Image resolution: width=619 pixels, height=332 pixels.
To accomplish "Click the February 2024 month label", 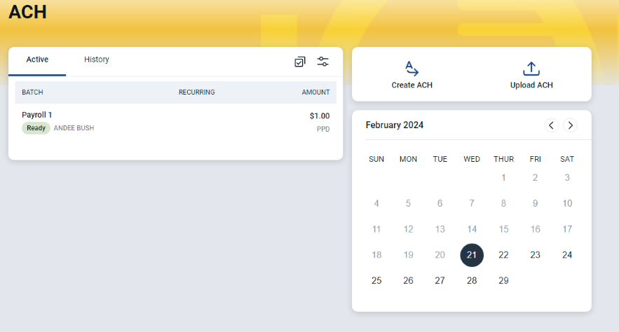I will pyautogui.click(x=395, y=125).
